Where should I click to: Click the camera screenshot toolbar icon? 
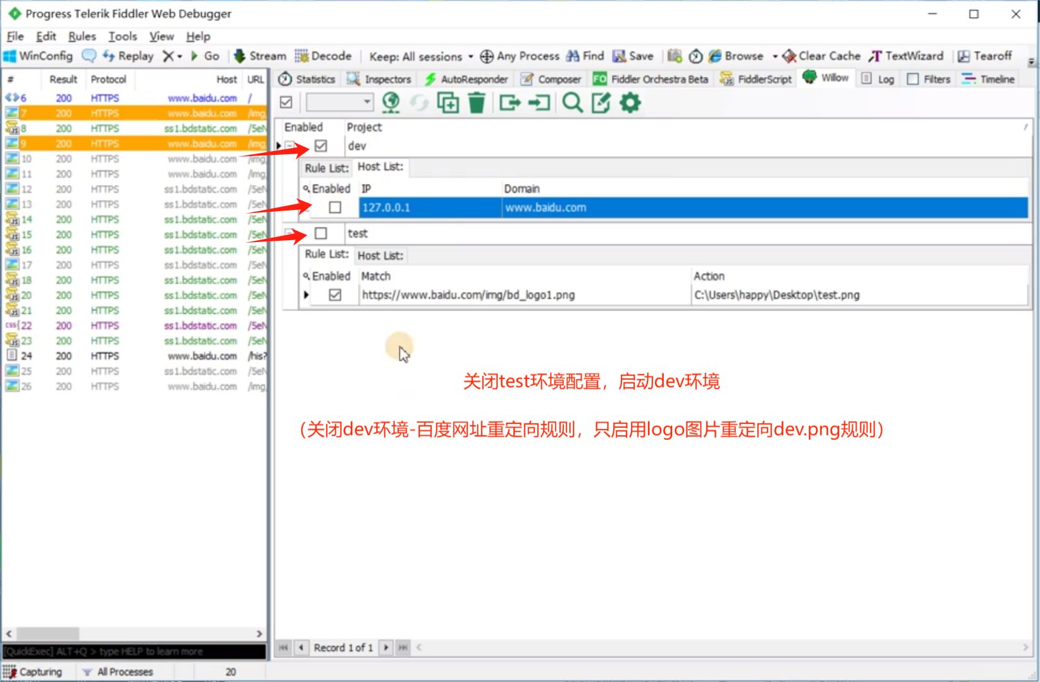(675, 56)
